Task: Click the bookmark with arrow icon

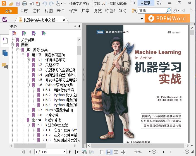Action: [x=34, y=33]
